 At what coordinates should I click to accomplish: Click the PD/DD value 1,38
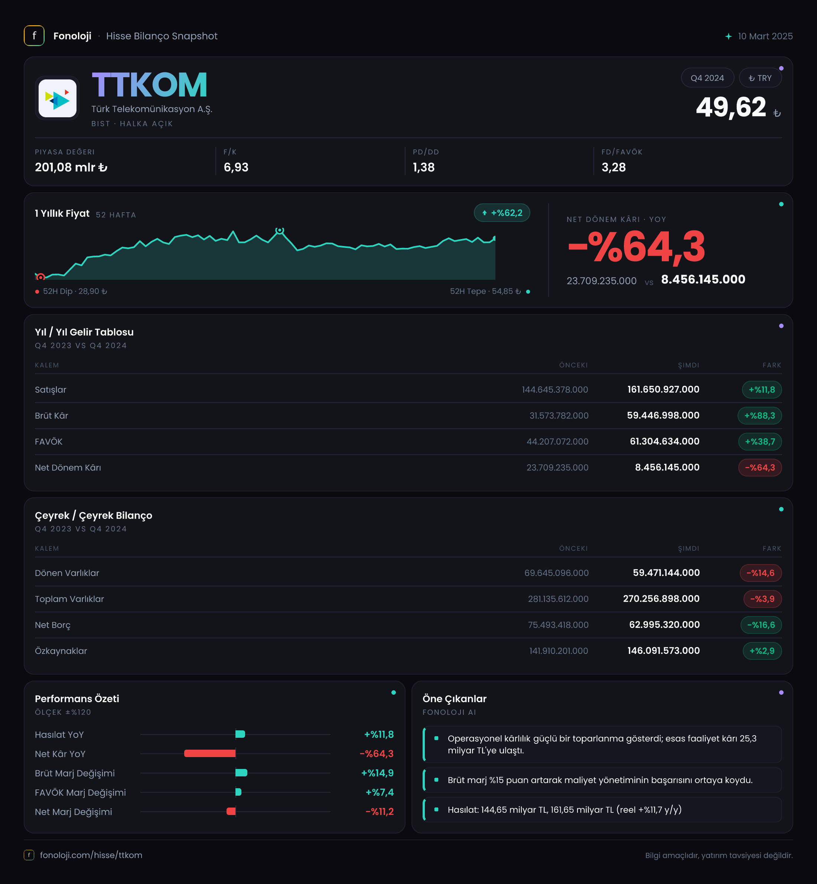[423, 167]
